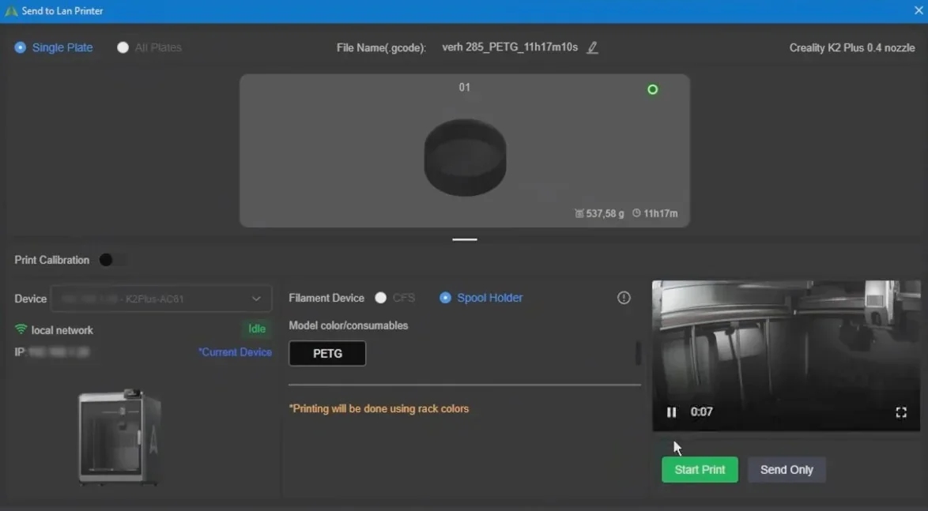The image size is (928, 511).
Task: Select the Single Plate mode
Action: [x=18, y=47]
